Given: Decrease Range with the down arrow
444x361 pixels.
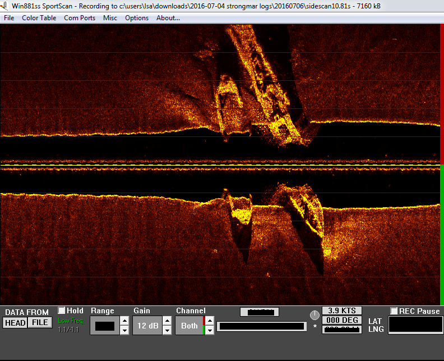Looking at the screenshot, I should coord(124,330).
